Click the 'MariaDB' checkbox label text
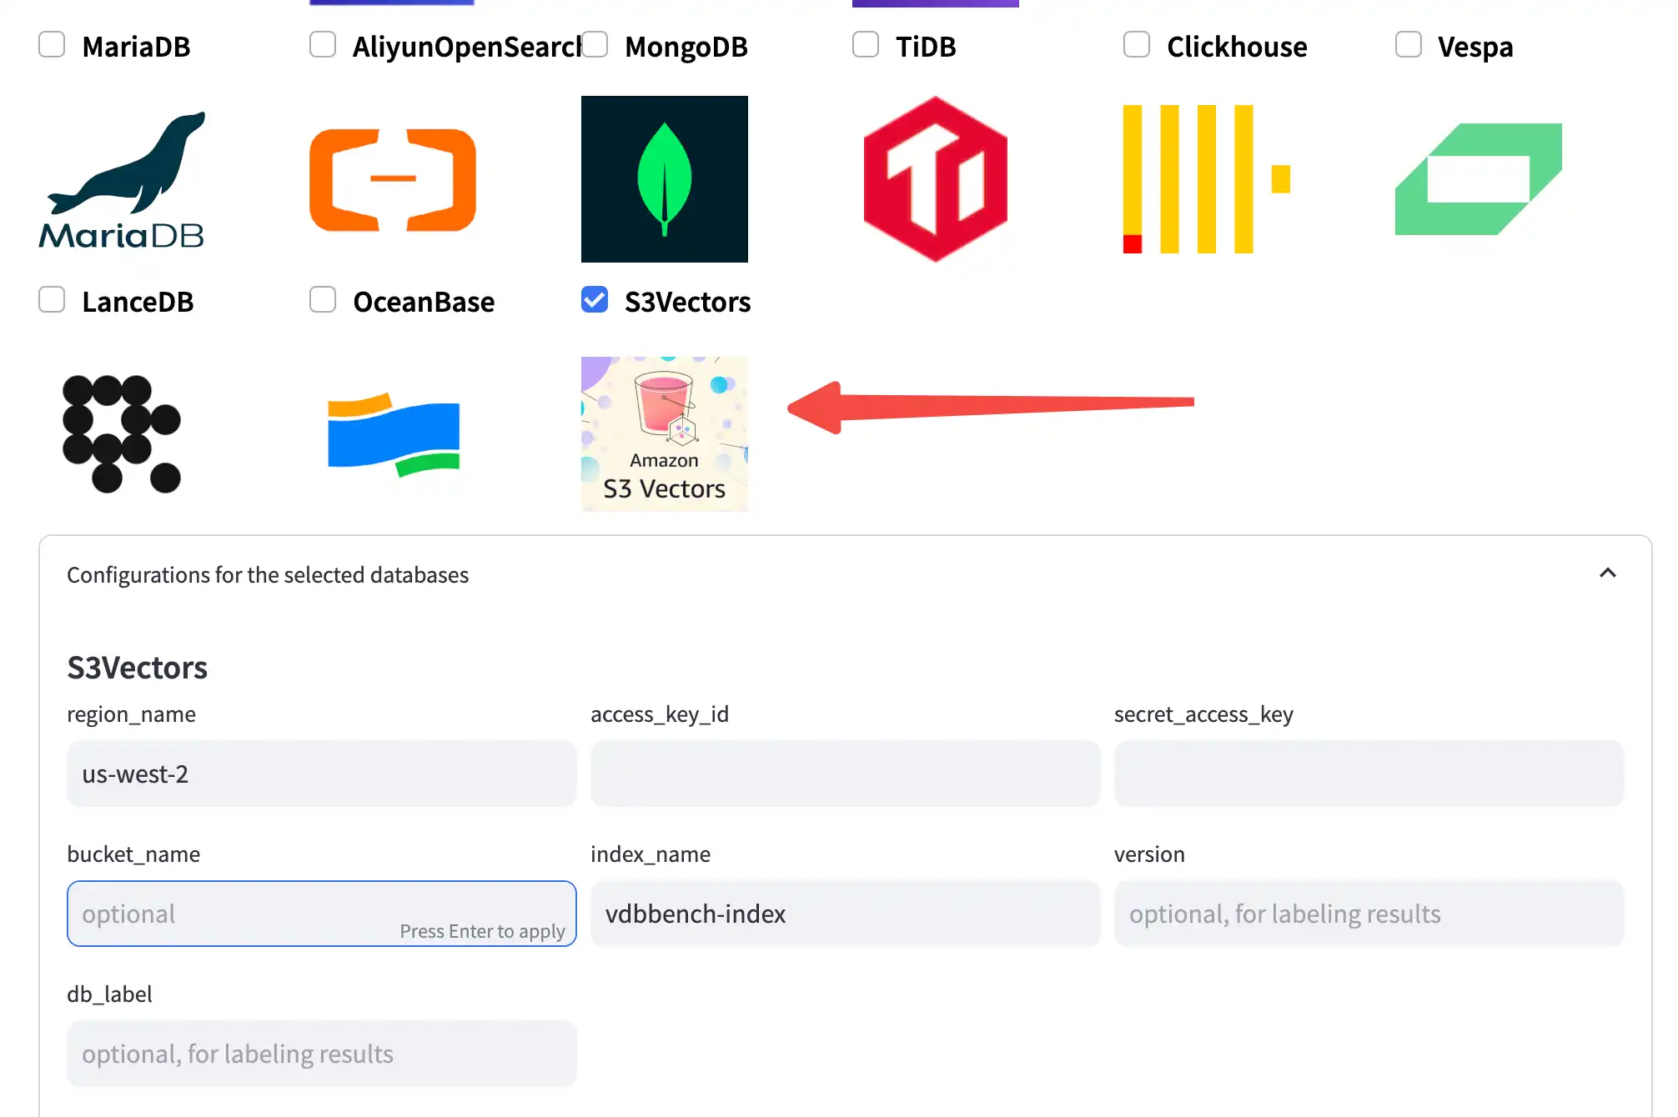This screenshot has height=1117, width=1678. tap(136, 47)
